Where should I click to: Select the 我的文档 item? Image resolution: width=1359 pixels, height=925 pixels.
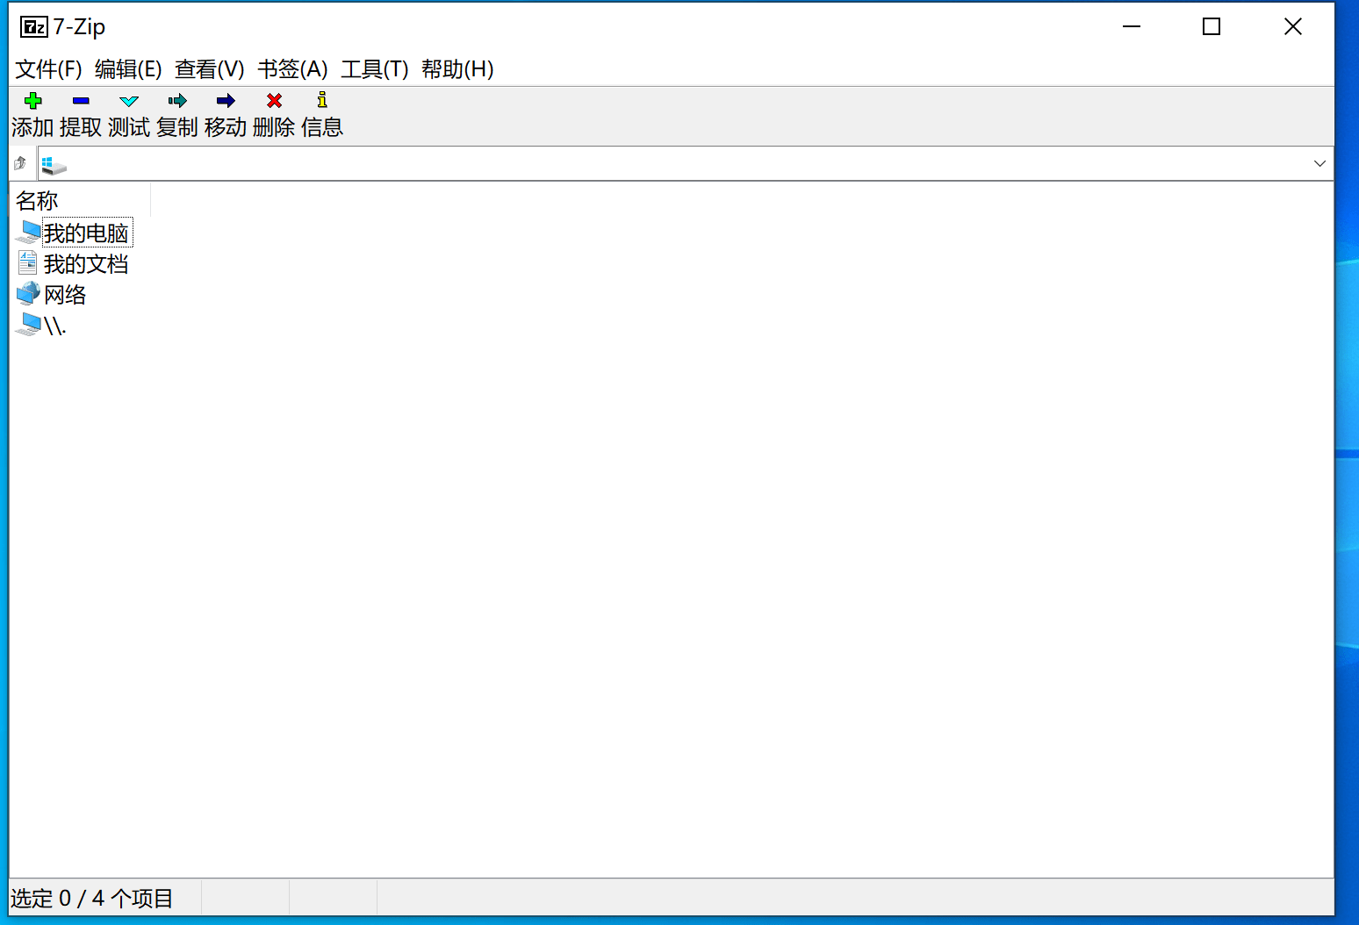[86, 264]
